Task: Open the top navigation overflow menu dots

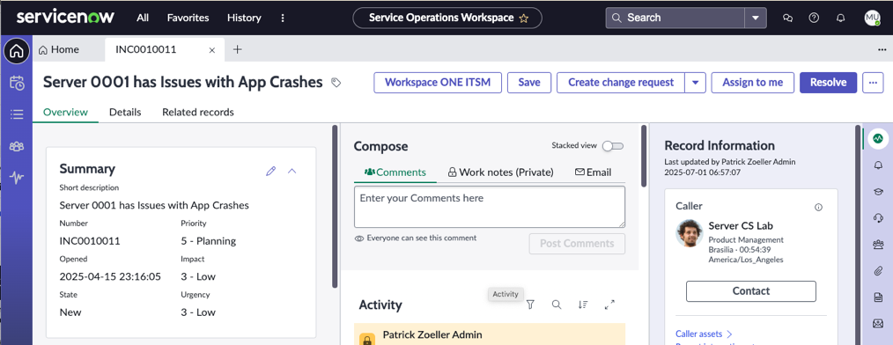Action: click(x=283, y=18)
